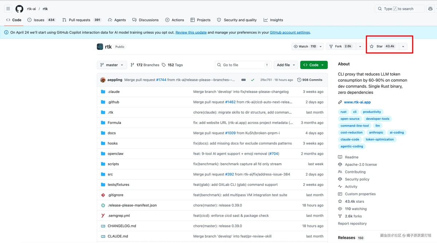The width and height of the screenshot is (437, 243).
Task: Open the openclaw folder
Action: [x=115, y=154]
